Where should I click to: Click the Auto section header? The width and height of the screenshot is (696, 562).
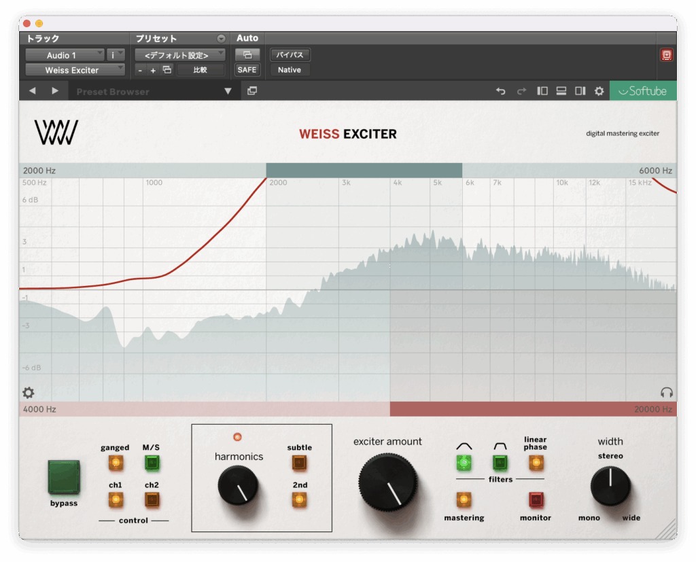247,38
